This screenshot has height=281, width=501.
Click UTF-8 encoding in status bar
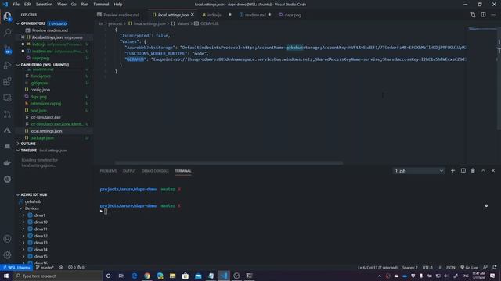click(427, 267)
